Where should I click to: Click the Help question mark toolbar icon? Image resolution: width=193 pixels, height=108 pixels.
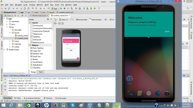[99, 9]
